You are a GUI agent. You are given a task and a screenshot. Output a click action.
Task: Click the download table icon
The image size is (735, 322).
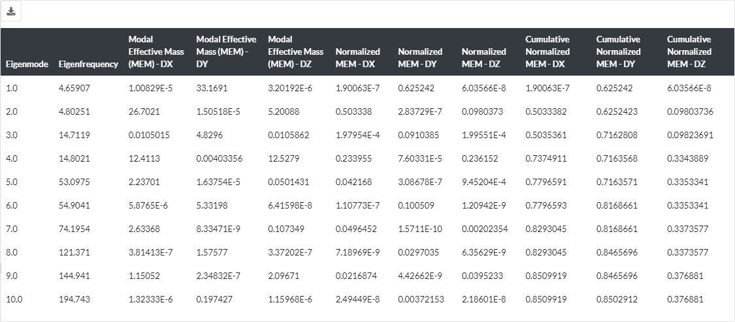11,12
